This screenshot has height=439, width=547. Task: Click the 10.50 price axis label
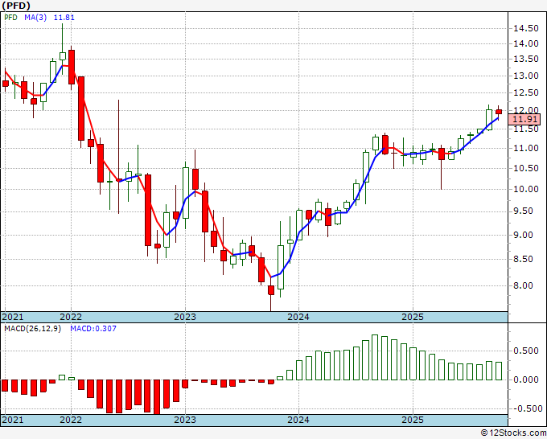(526, 168)
